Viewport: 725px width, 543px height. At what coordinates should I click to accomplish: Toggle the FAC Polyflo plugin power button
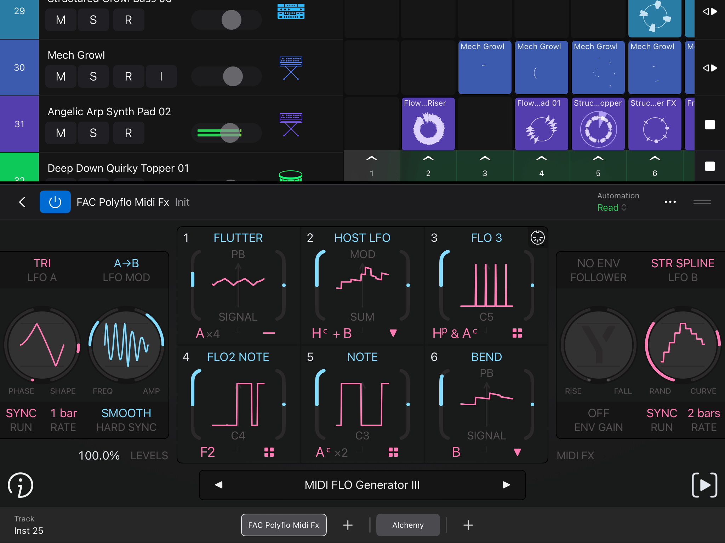click(55, 202)
